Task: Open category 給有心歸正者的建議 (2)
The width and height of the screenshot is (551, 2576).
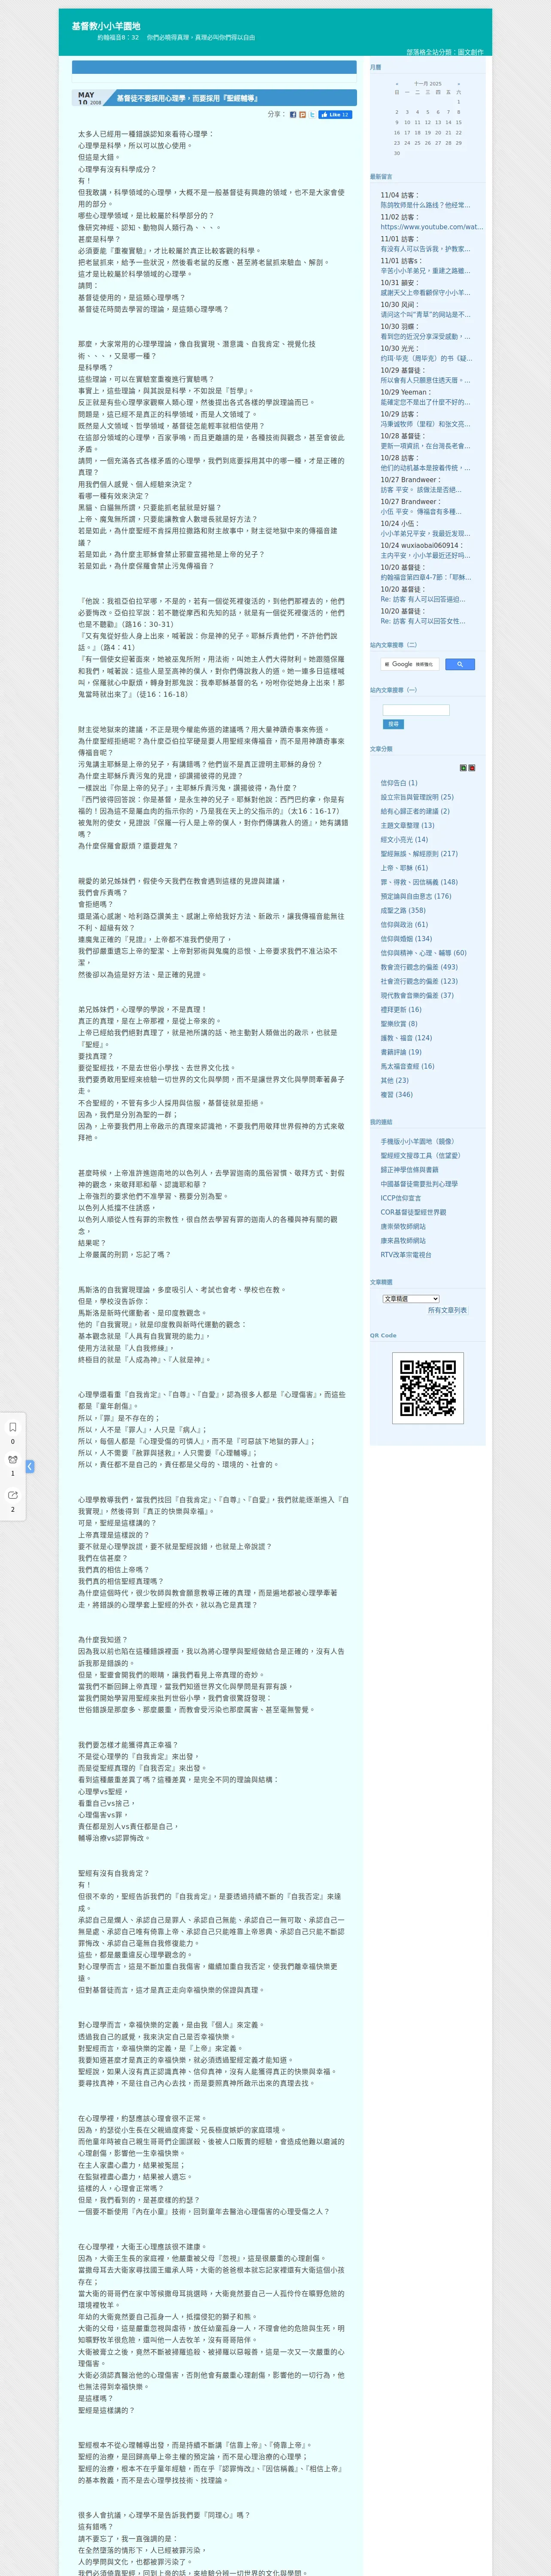Action: (414, 811)
